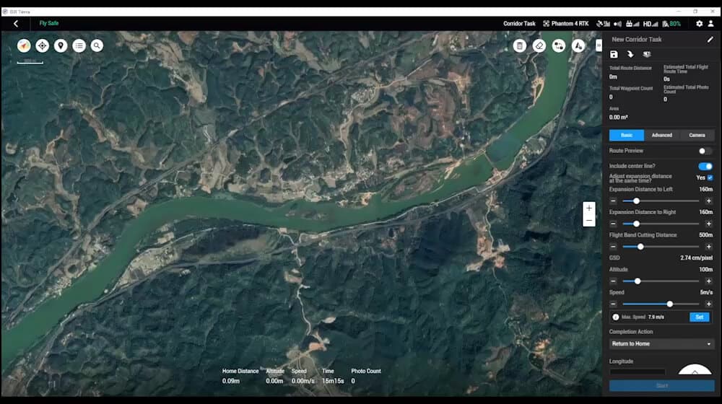722x404 pixels.
Task: Go back using the top-left arrow
Action: (16, 24)
